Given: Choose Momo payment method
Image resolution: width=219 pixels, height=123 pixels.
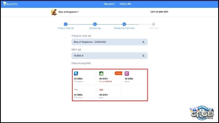Looking at the screenshot, I should coord(135,77).
